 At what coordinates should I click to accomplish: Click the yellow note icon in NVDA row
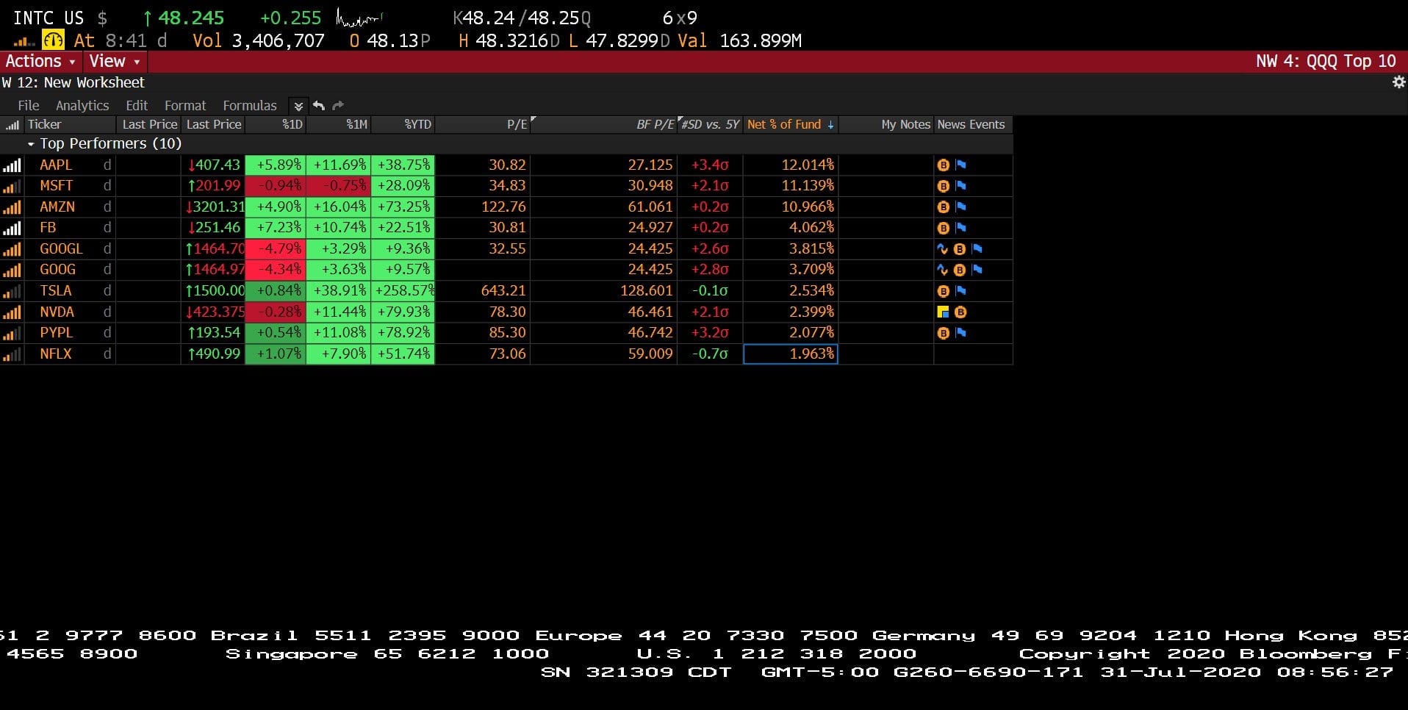(944, 312)
